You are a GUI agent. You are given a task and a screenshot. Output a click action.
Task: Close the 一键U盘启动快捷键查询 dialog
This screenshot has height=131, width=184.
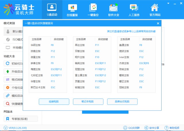tap(158, 23)
